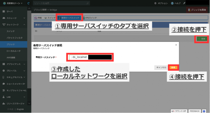Expand the LAB sidebar section
This screenshot has width=210, height=113.
pos(14,97)
